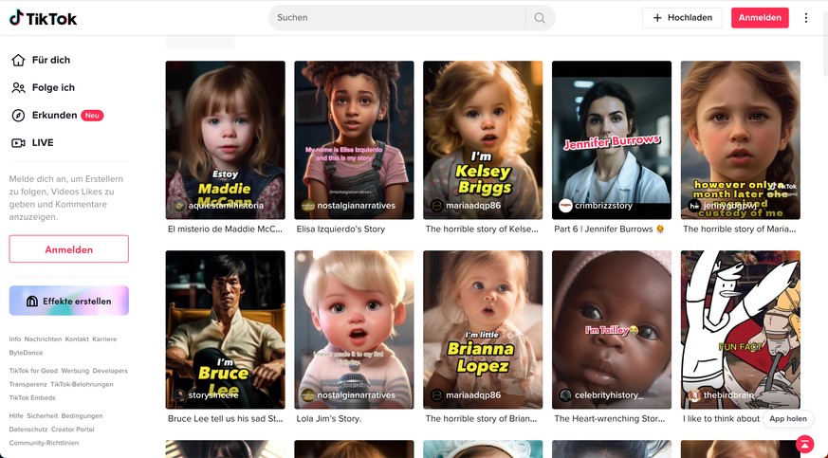The image size is (828, 458).
Task: Open the LIVE section
Action: 42,142
